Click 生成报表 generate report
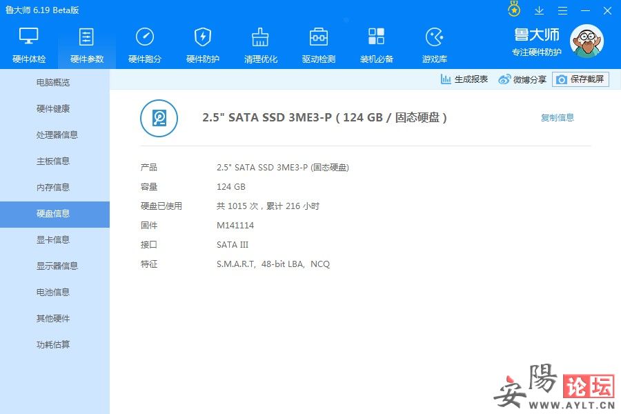The image size is (621, 414). coord(464,79)
